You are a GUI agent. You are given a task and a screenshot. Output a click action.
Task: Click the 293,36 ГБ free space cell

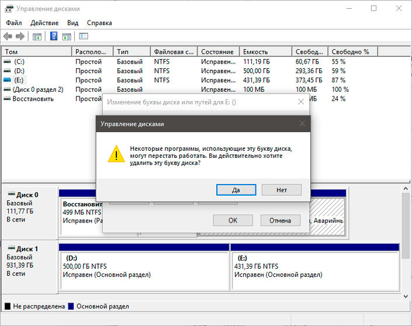tap(309, 71)
